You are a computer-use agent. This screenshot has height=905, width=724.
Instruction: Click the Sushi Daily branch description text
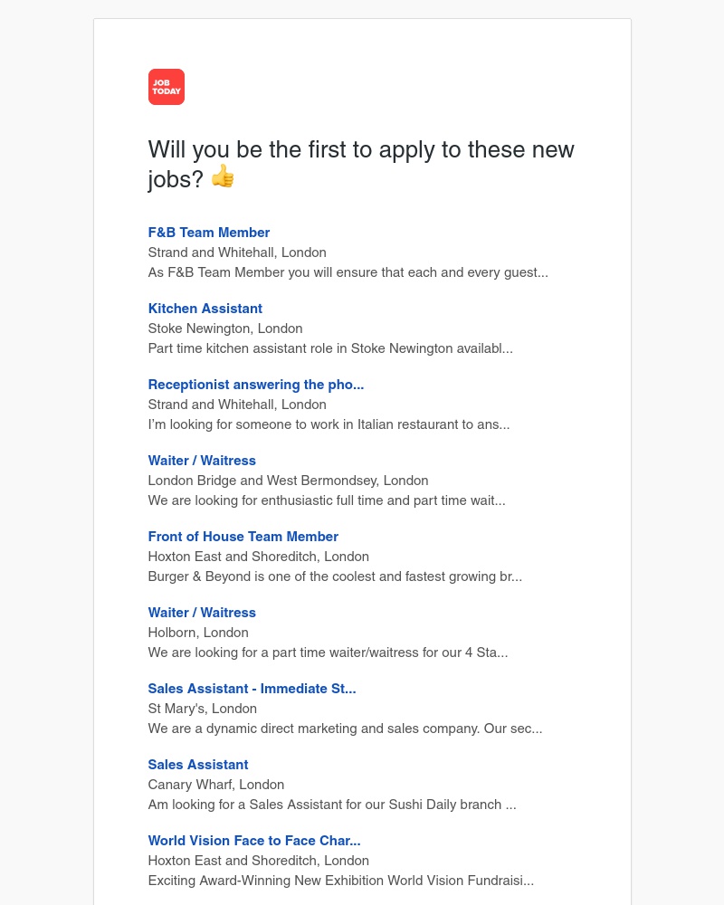[332, 805]
